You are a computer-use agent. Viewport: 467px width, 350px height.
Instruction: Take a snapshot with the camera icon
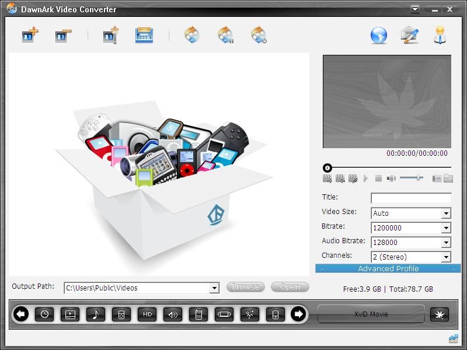(437, 178)
